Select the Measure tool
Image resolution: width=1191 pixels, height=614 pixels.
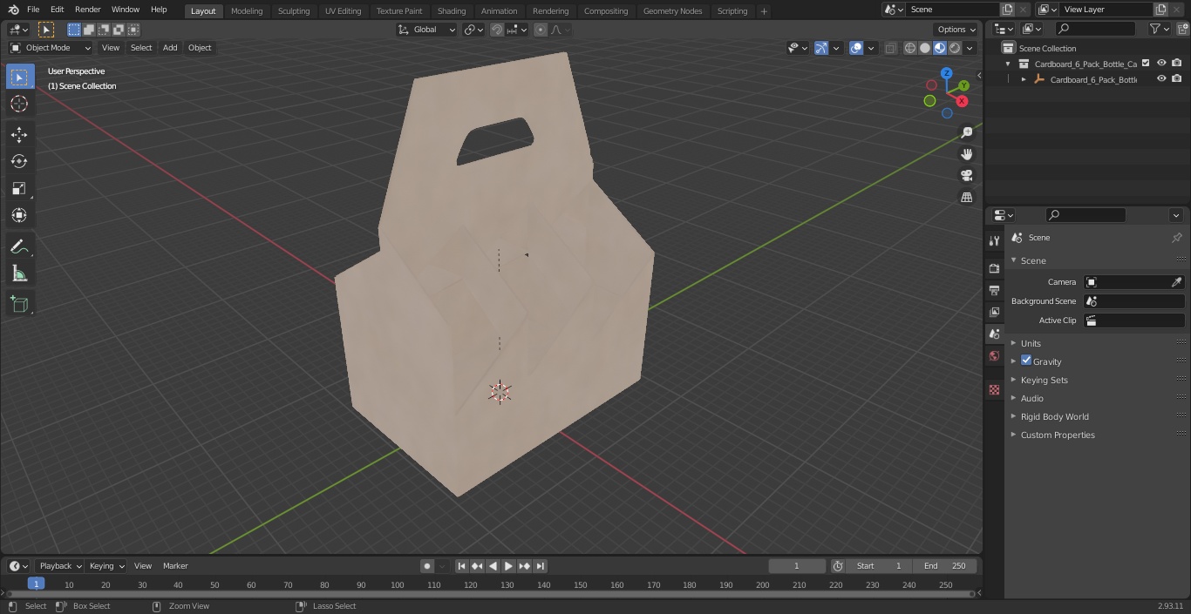[x=19, y=274]
